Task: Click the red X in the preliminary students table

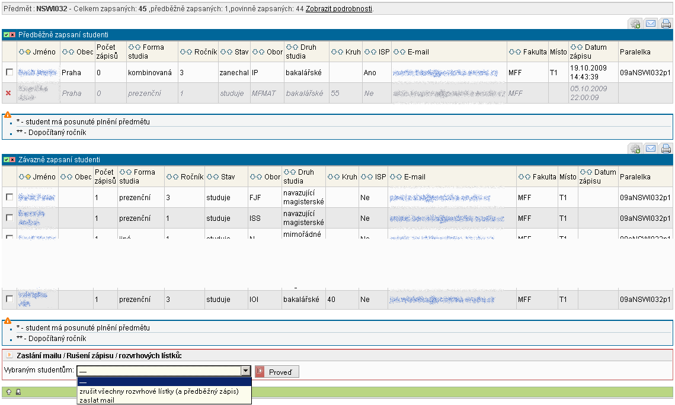Action: [8, 93]
